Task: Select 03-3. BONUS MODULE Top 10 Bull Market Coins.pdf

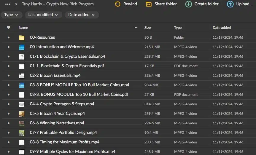Action: coord(79,94)
